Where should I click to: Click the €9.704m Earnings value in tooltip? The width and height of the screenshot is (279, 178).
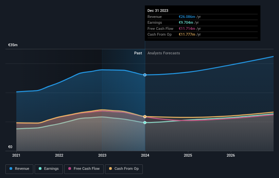pyautogui.click(x=186, y=22)
